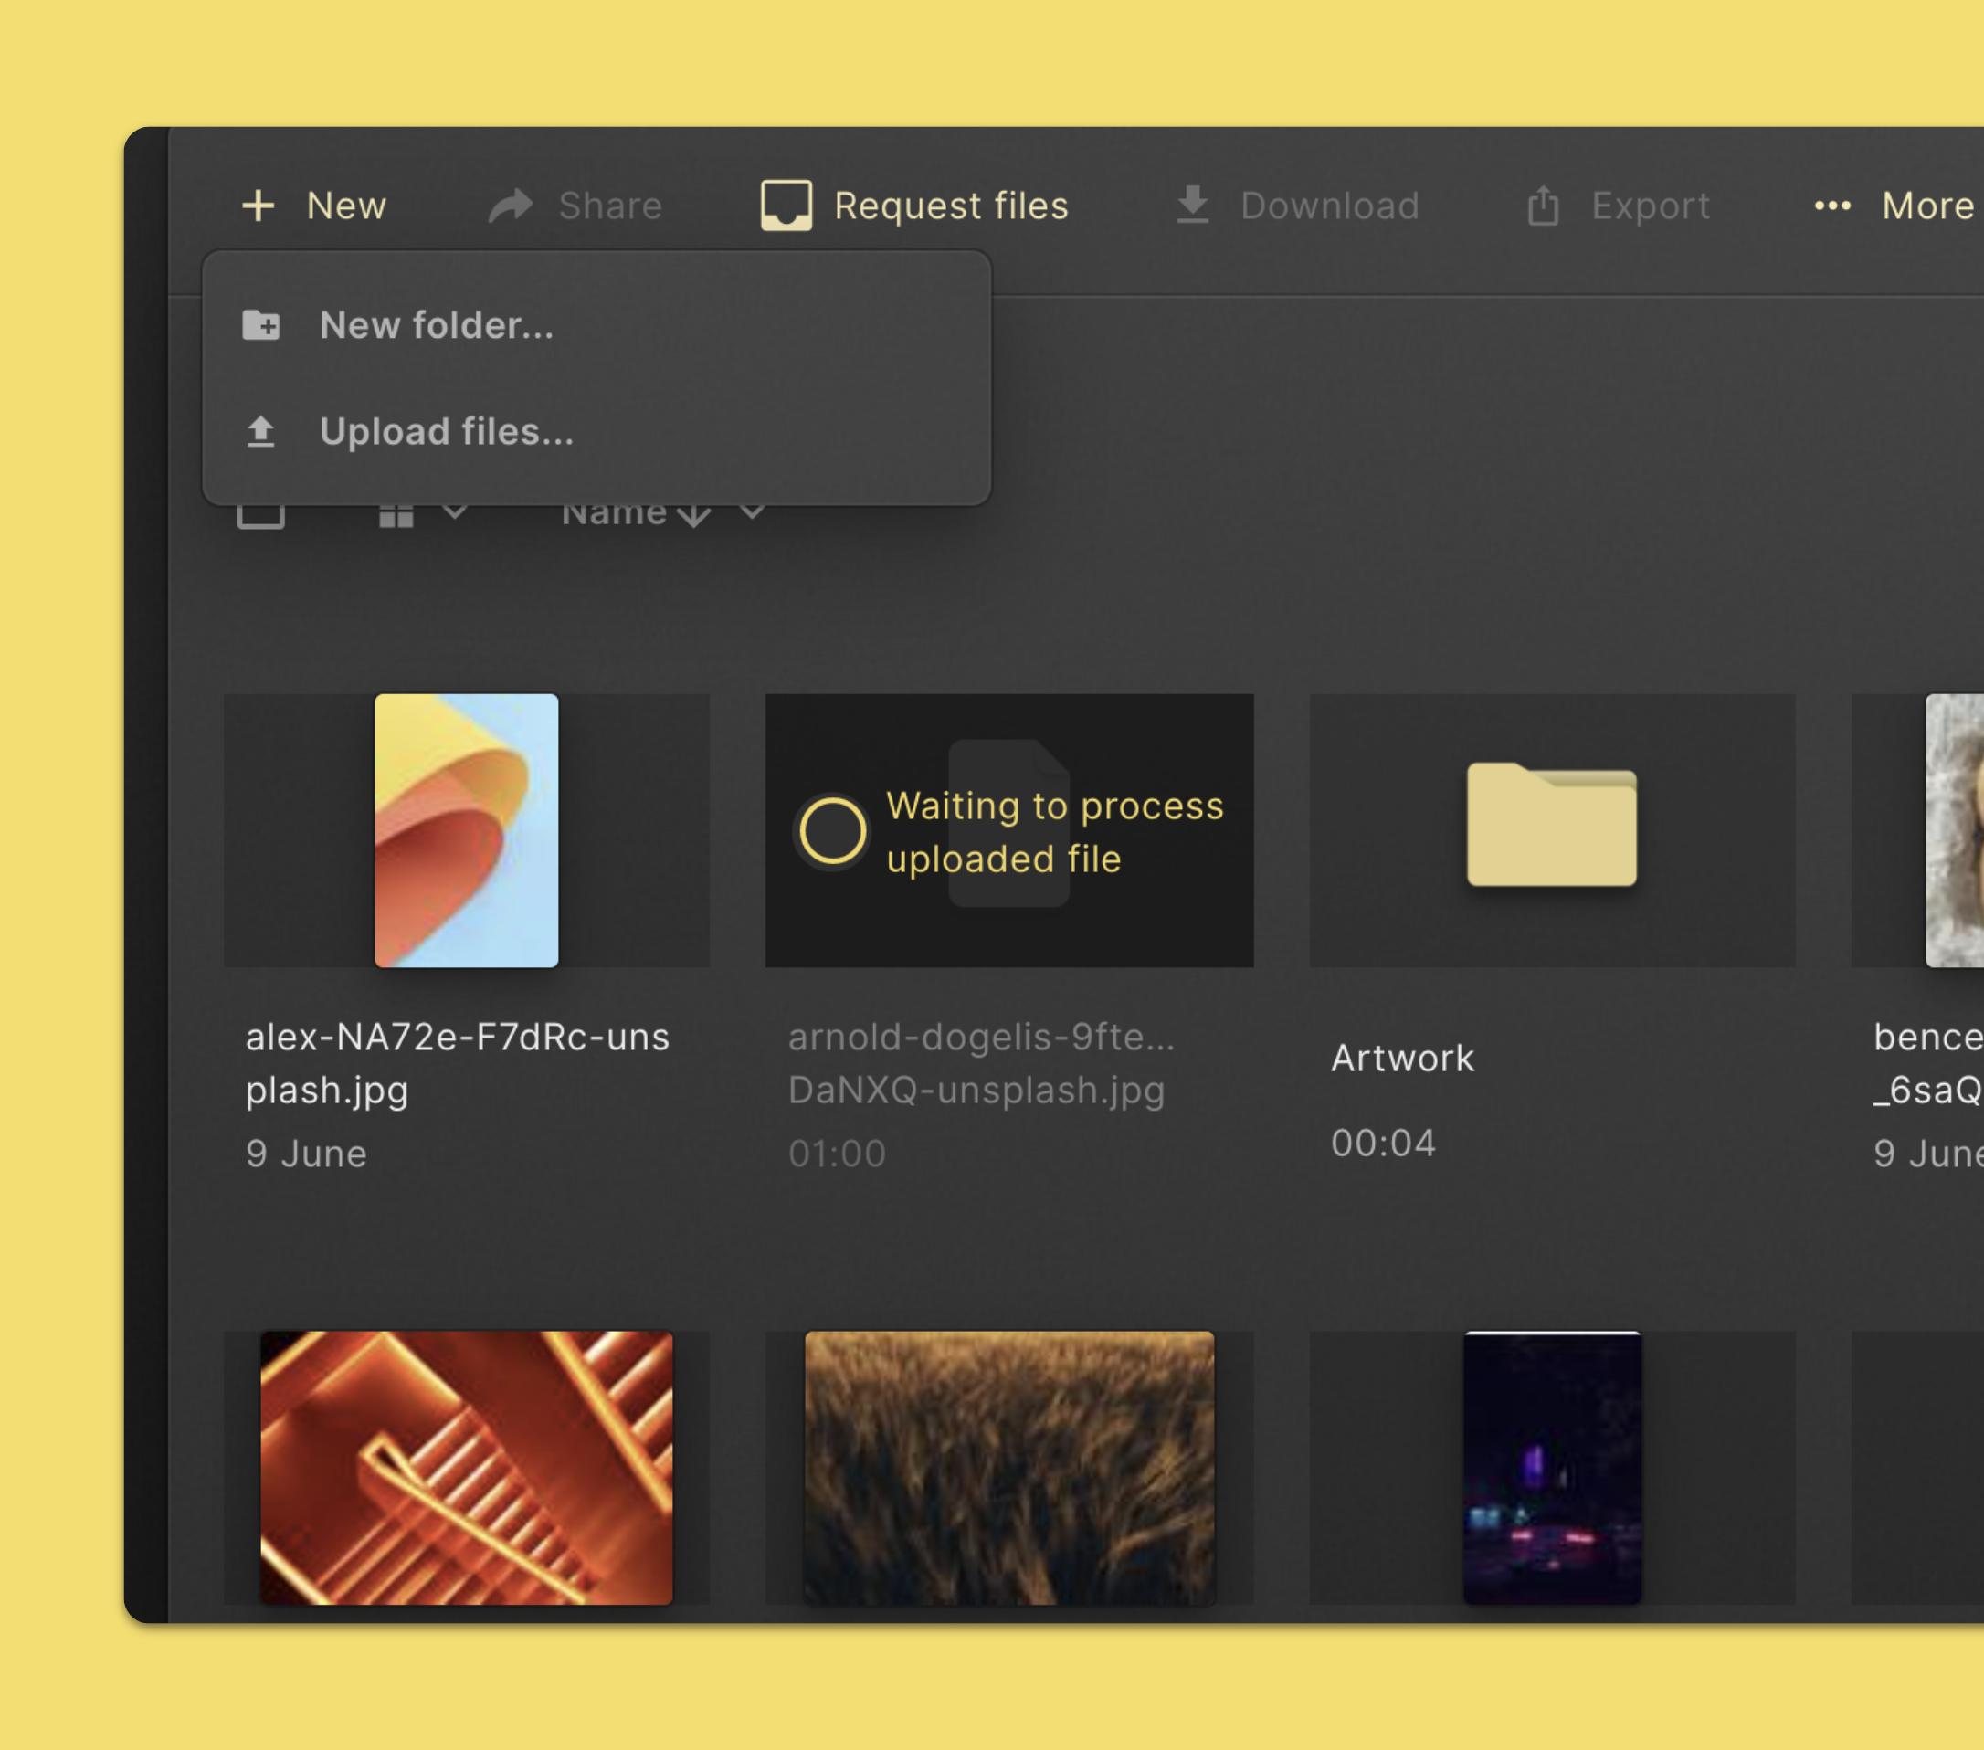
Task: Click the upload arrow icon
Action: 260,432
